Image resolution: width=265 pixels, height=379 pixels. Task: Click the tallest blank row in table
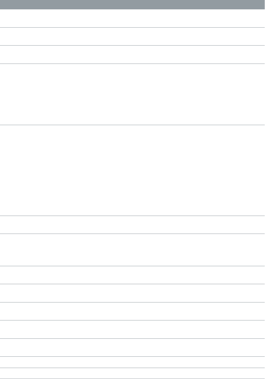tap(132, 170)
